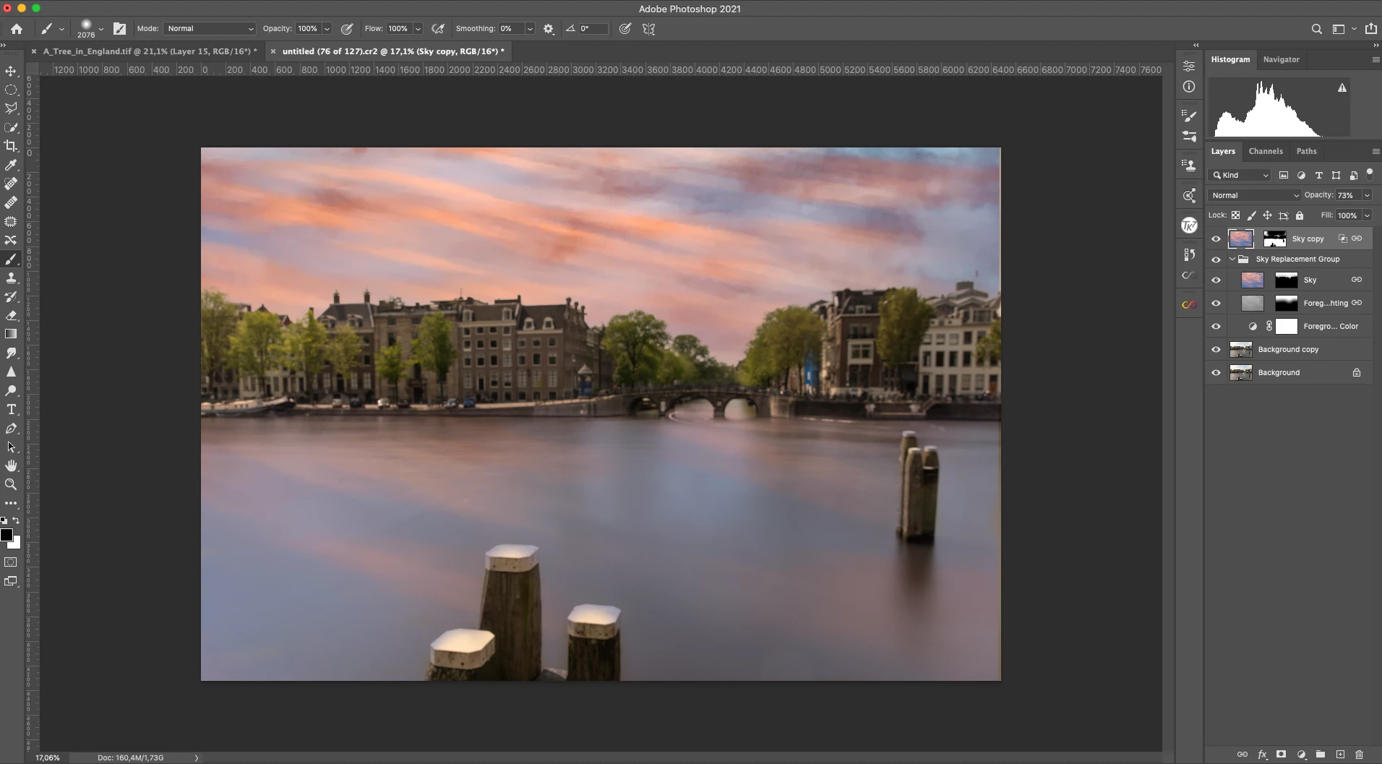The width and height of the screenshot is (1382, 764).
Task: Select the Hand tool
Action: tap(11, 465)
